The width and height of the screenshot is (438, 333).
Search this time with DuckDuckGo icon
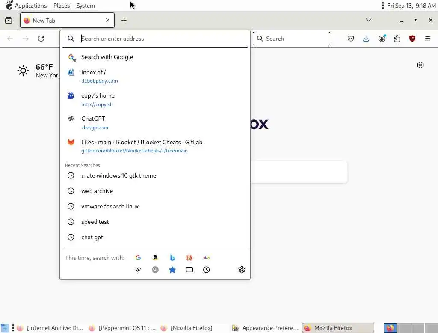(x=189, y=258)
